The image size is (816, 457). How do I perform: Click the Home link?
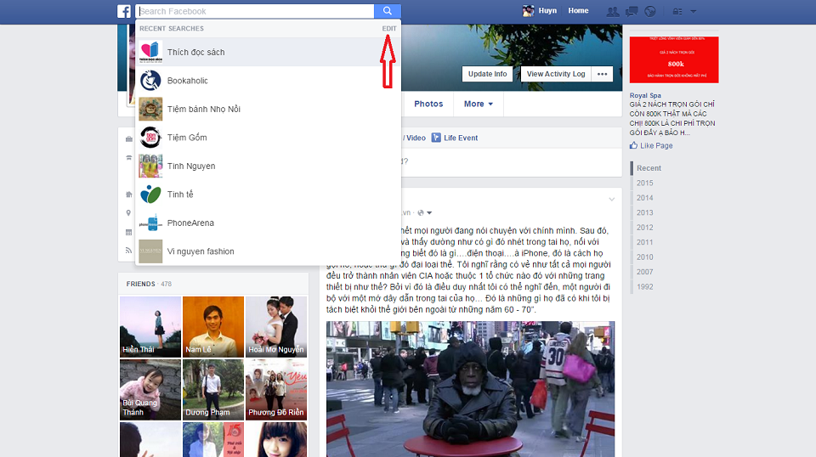(578, 10)
